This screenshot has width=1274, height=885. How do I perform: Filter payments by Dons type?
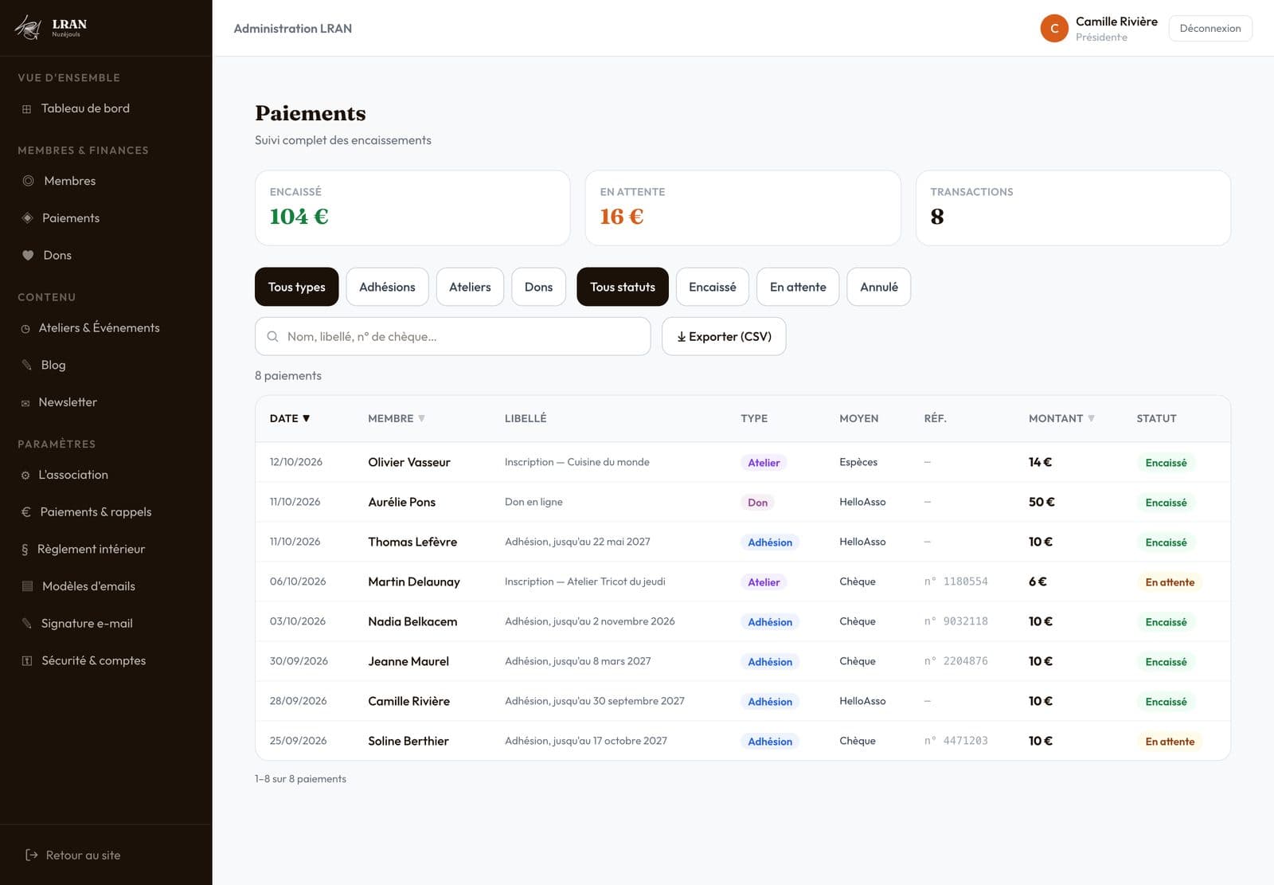538,287
